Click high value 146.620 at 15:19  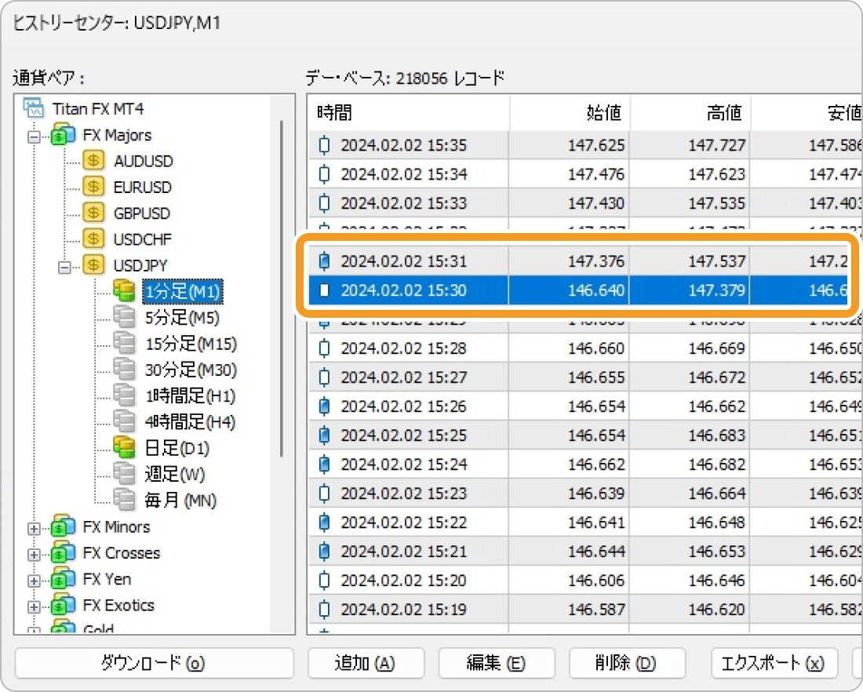click(716, 610)
